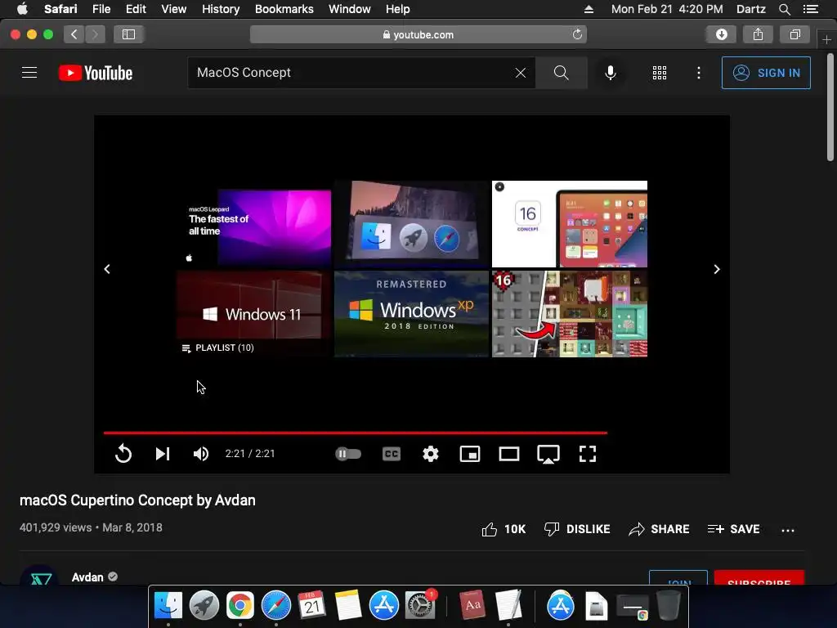Open the Minecraft 16 texture thumbnail

point(570,313)
